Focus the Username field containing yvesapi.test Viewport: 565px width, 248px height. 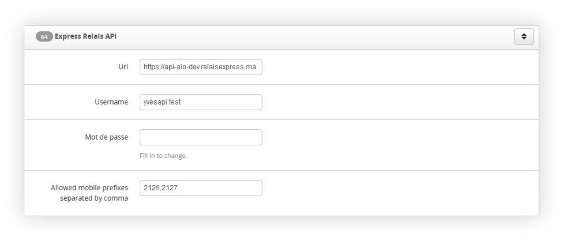click(x=201, y=102)
